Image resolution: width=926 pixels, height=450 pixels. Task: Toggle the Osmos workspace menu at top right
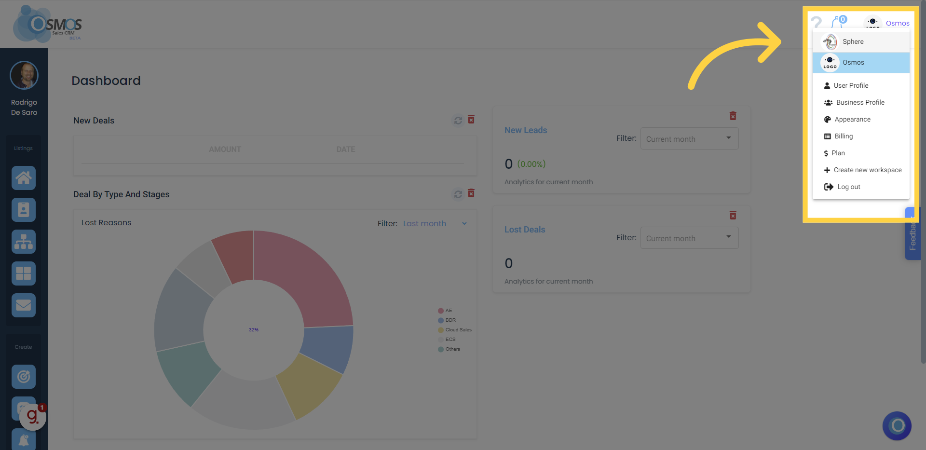[x=886, y=23]
